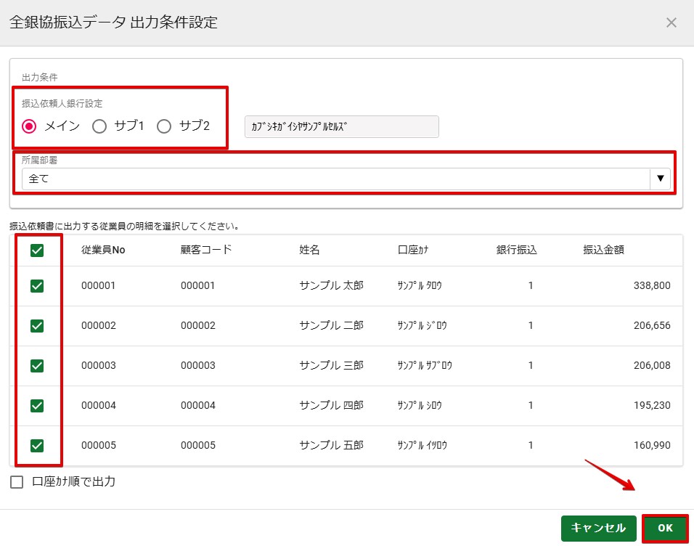Select the サブ2 radio button

point(164,126)
